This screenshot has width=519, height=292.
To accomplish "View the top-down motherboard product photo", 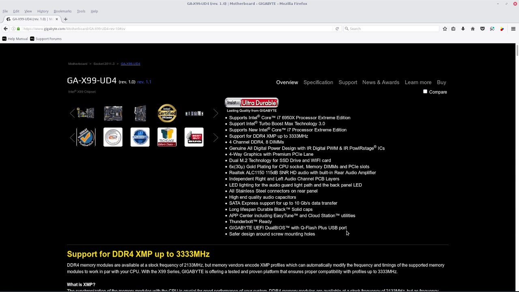I will [113, 113].
